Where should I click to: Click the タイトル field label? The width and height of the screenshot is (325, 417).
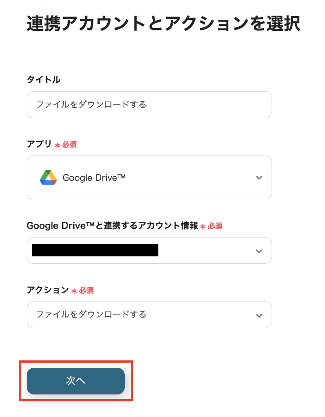[44, 80]
